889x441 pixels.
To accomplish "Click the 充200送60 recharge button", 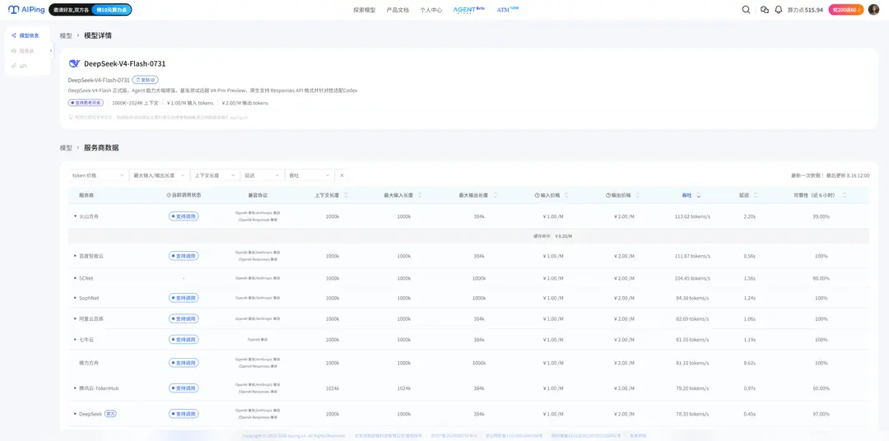I will tap(846, 10).
